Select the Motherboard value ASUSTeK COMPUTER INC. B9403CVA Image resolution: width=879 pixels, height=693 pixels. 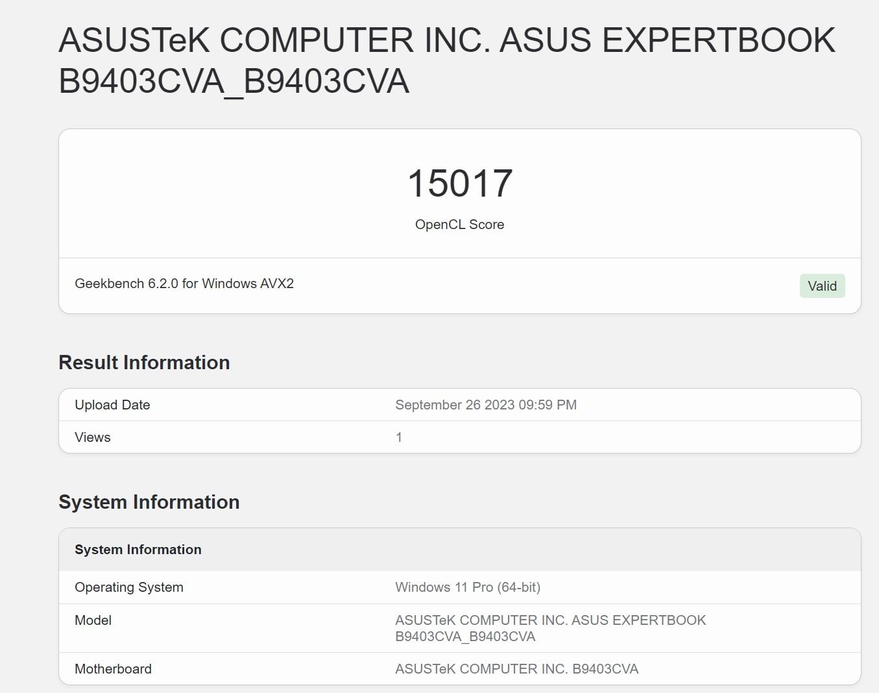(517, 669)
